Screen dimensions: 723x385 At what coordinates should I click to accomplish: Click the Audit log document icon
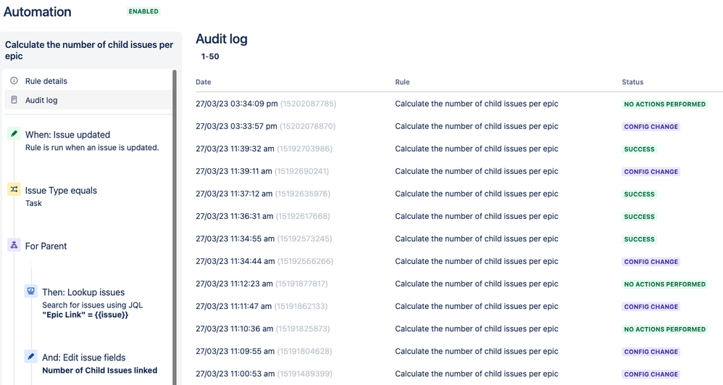pyautogui.click(x=14, y=100)
